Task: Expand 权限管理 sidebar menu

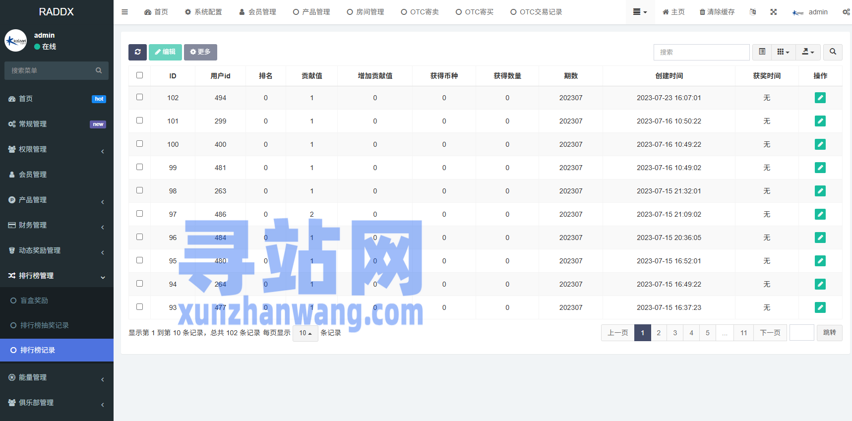Action: click(x=57, y=149)
